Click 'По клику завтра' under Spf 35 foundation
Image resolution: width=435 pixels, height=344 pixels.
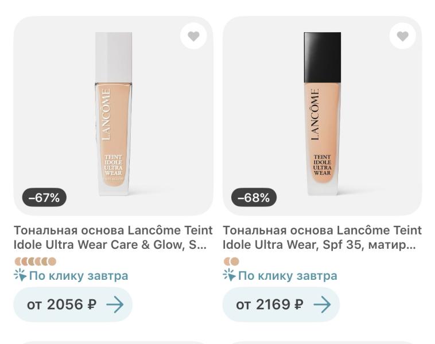pyautogui.click(x=288, y=276)
